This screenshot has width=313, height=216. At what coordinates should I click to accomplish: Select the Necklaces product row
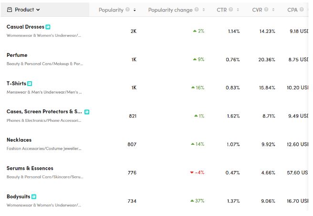(19, 140)
